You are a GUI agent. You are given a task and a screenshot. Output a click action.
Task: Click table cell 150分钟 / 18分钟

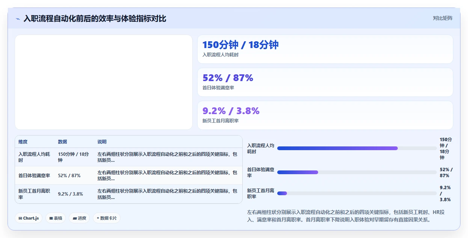pyautogui.click(x=74, y=157)
